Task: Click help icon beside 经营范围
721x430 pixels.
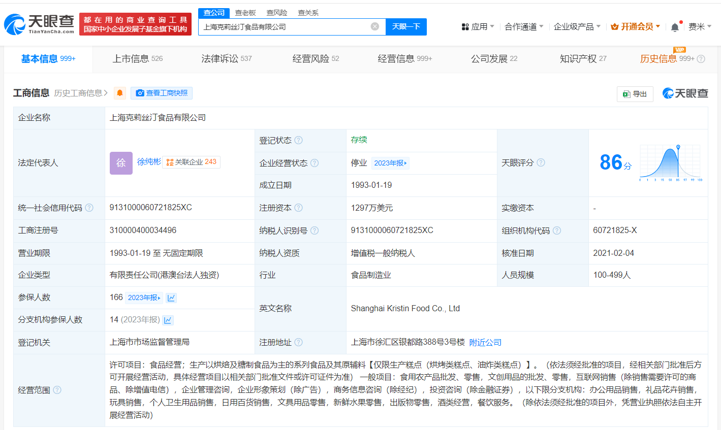Action: 57,390
